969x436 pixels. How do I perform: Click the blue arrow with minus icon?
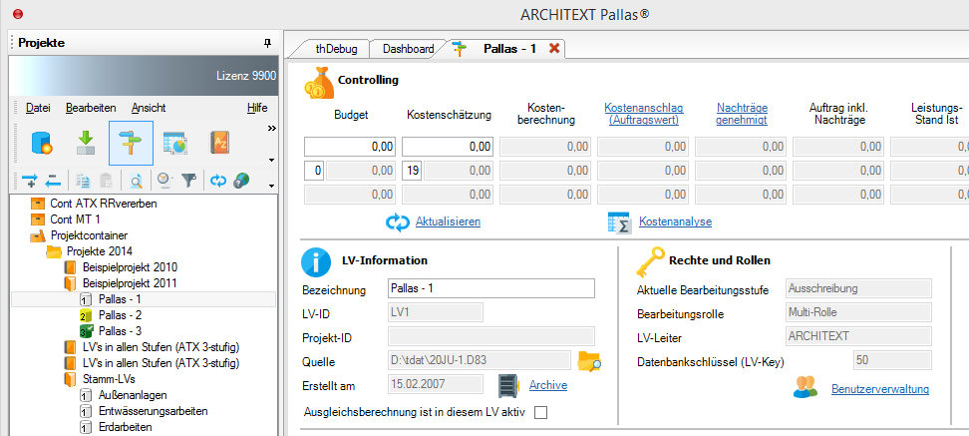click(x=53, y=180)
